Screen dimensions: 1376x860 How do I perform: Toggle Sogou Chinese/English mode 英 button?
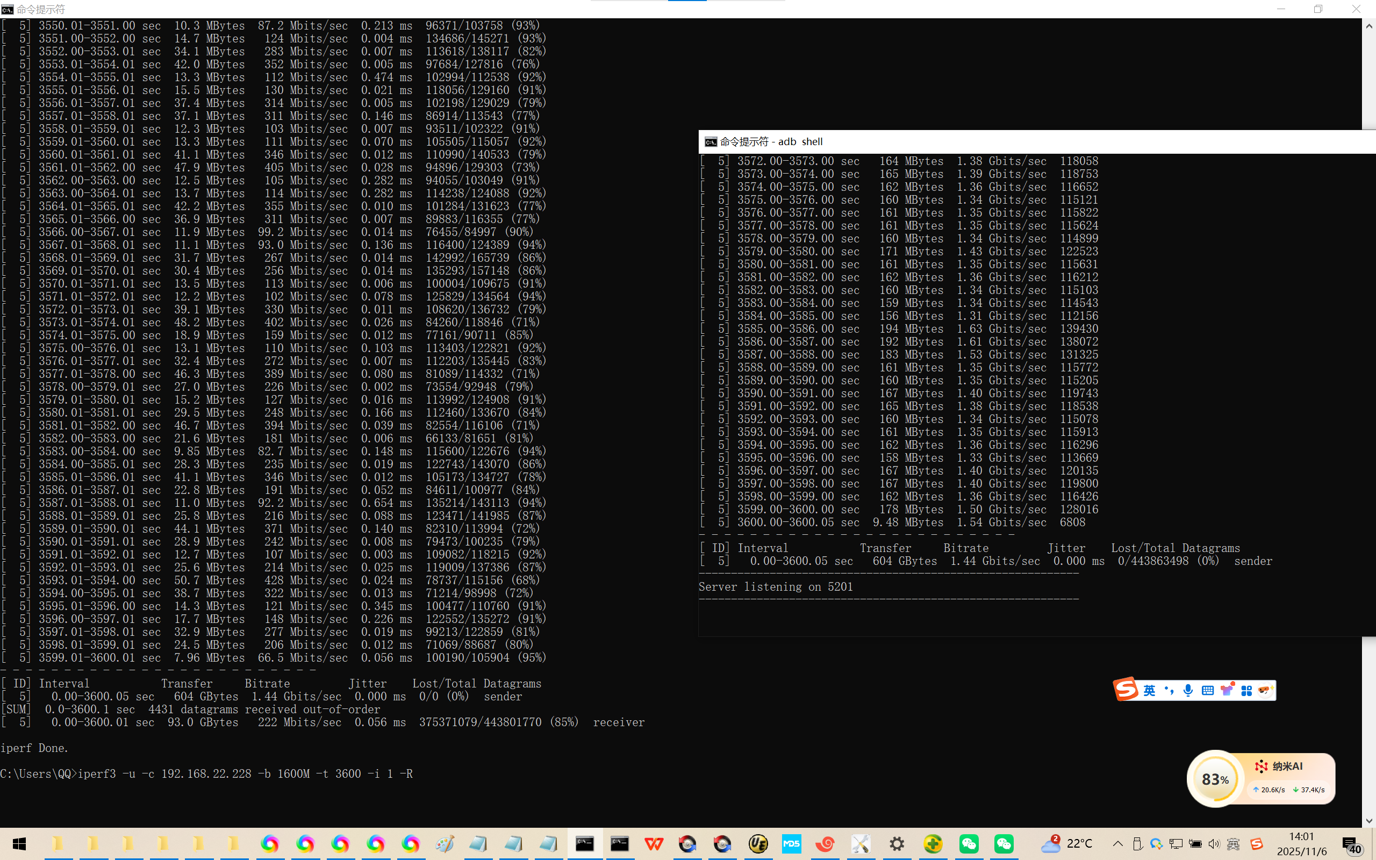[1149, 691]
